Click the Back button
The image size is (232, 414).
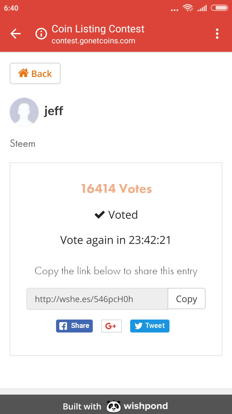pyautogui.click(x=35, y=73)
